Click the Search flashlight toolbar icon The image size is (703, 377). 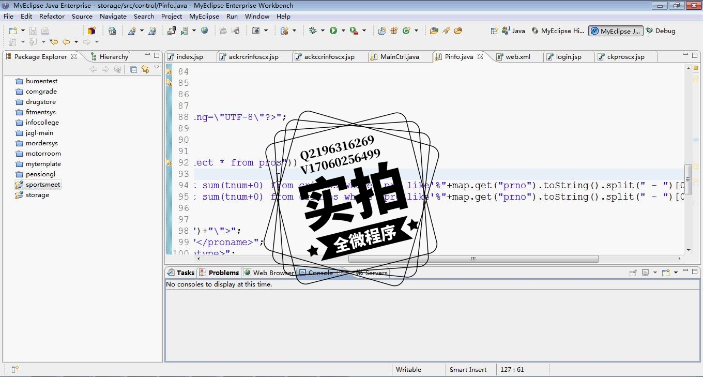[446, 31]
